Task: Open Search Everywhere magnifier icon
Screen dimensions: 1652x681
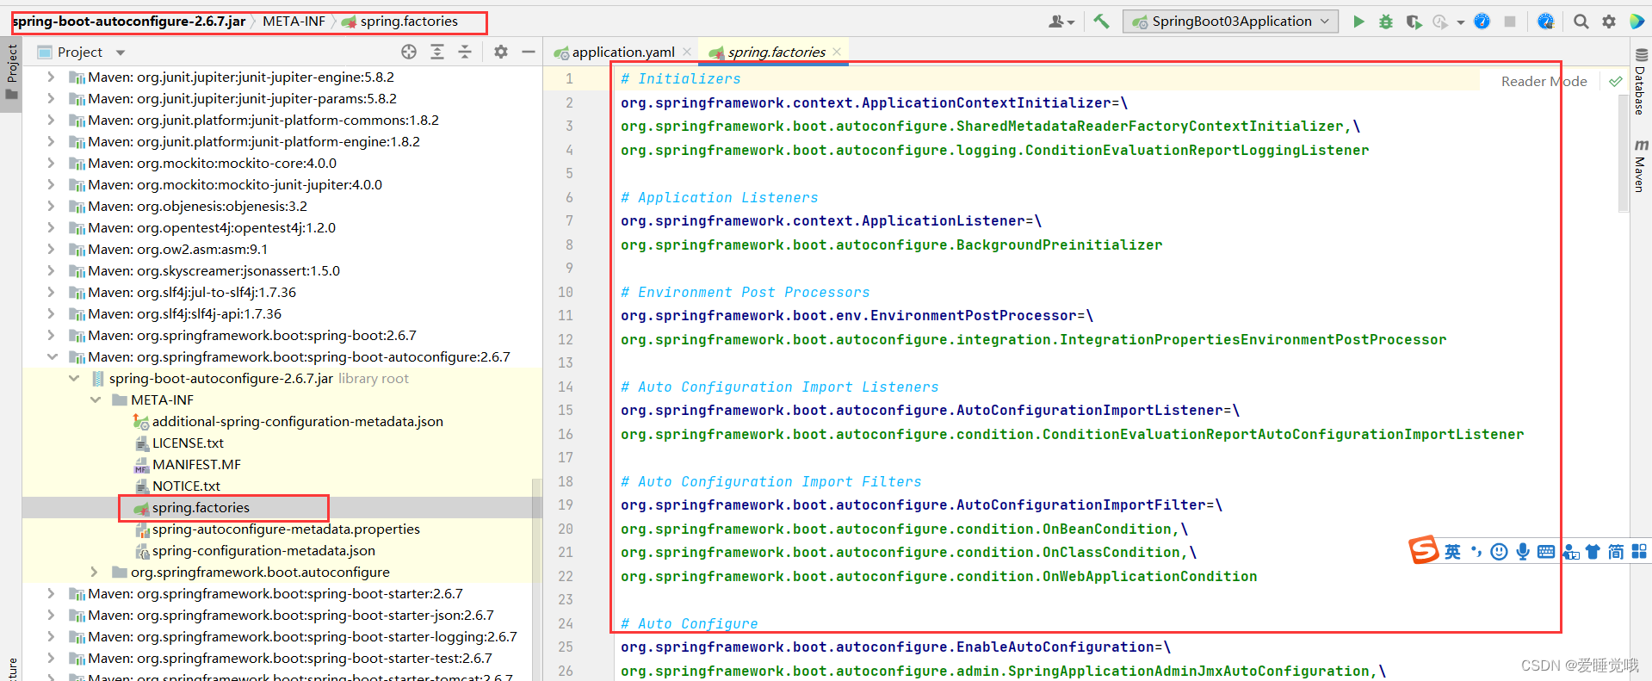Action: 1581,22
